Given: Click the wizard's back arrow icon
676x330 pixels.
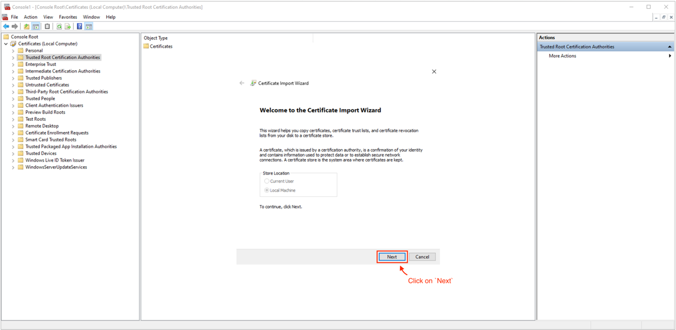Looking at the screenshot, I should [242, 83].
